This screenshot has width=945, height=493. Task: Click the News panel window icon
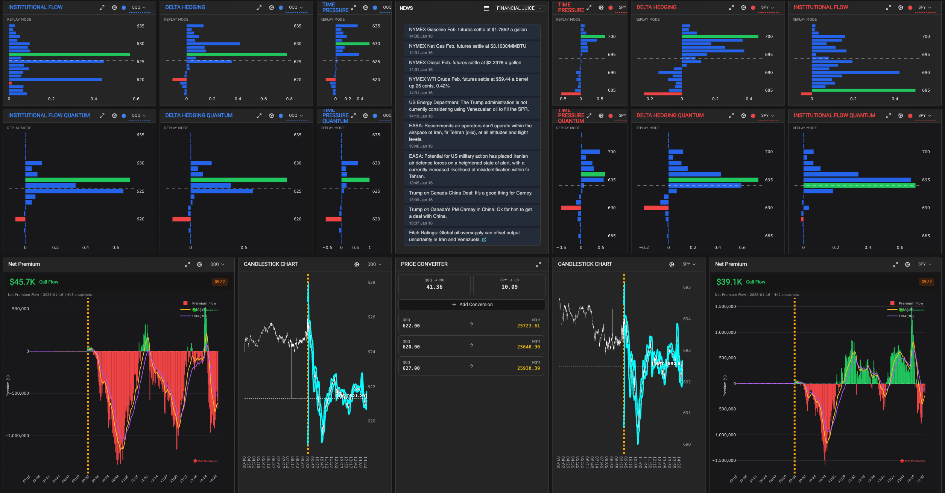486,8
